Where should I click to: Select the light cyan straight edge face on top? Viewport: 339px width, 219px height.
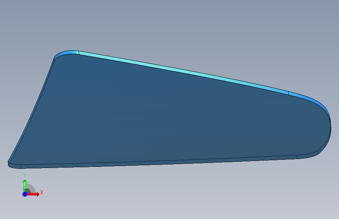[184, 72]
